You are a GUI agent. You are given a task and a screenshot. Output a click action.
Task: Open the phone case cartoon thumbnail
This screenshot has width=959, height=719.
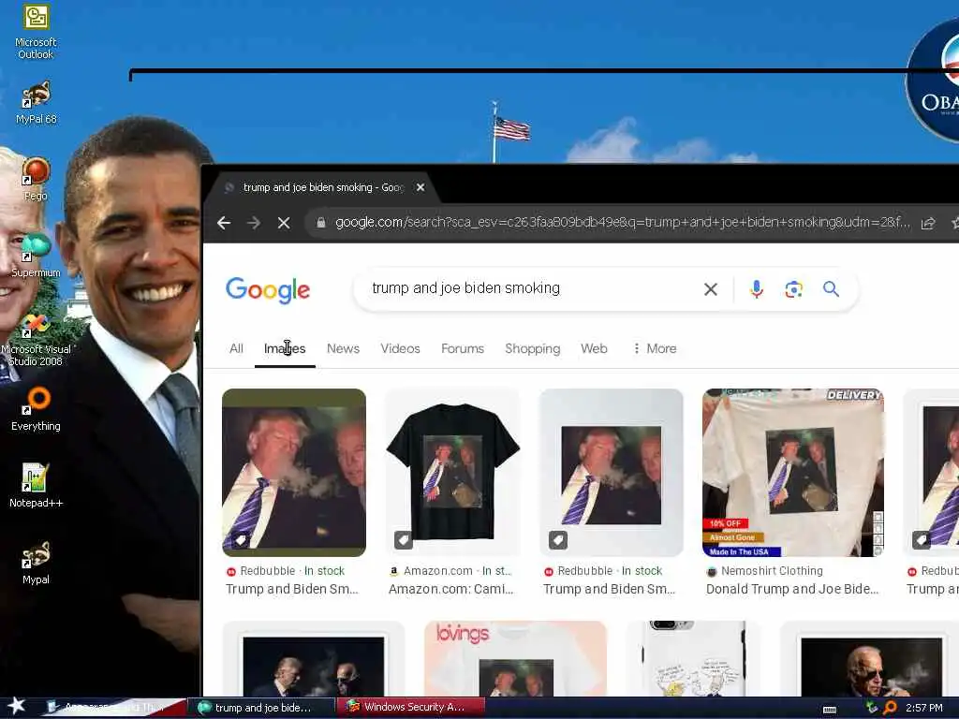[693, 658]
